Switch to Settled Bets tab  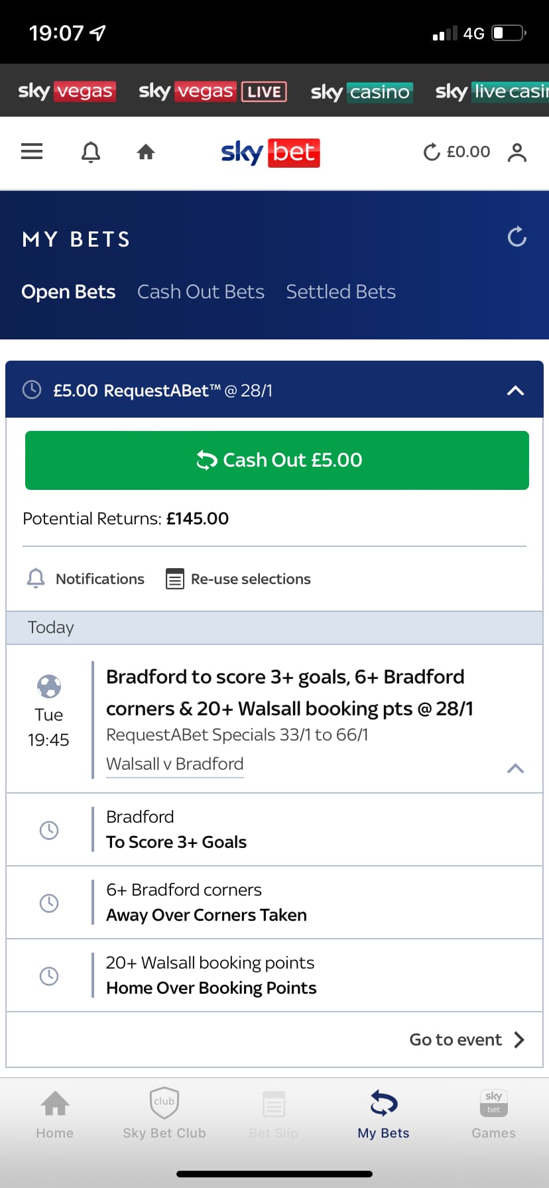[x=341, y=292]
